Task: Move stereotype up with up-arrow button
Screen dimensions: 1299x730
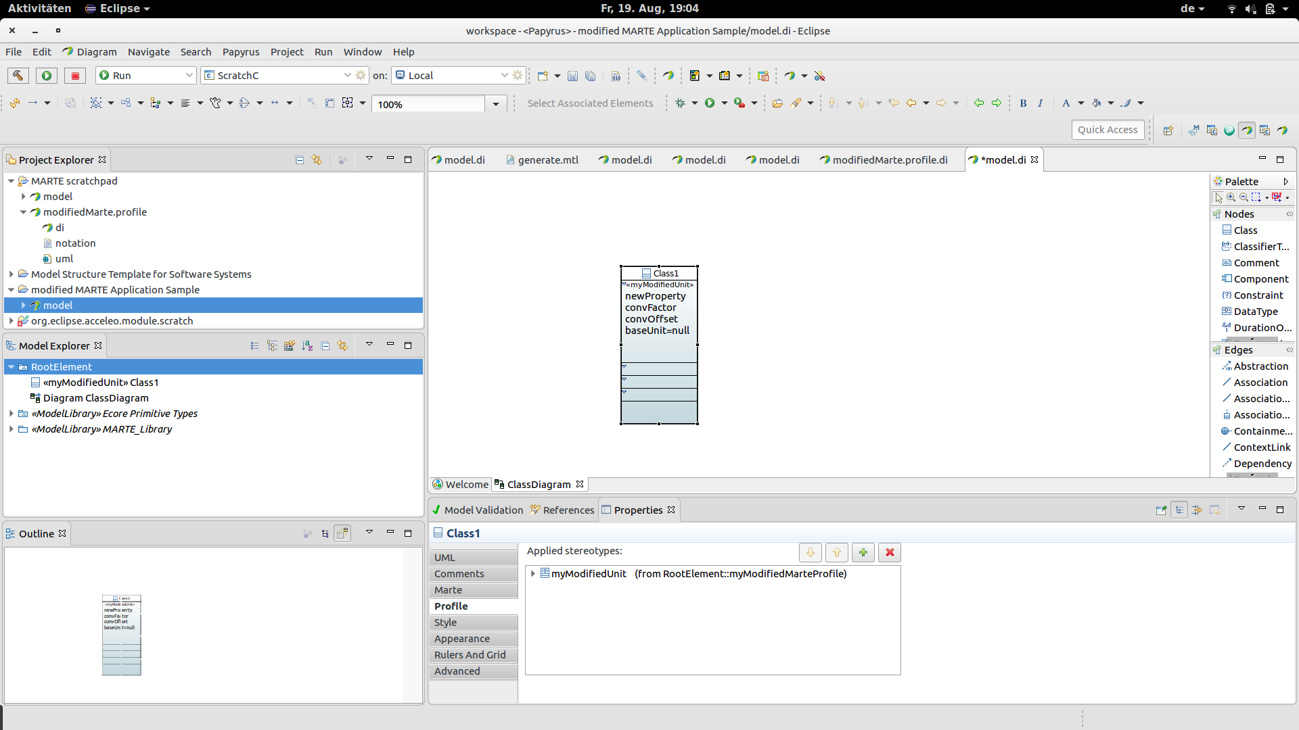Action: (837, 553)
